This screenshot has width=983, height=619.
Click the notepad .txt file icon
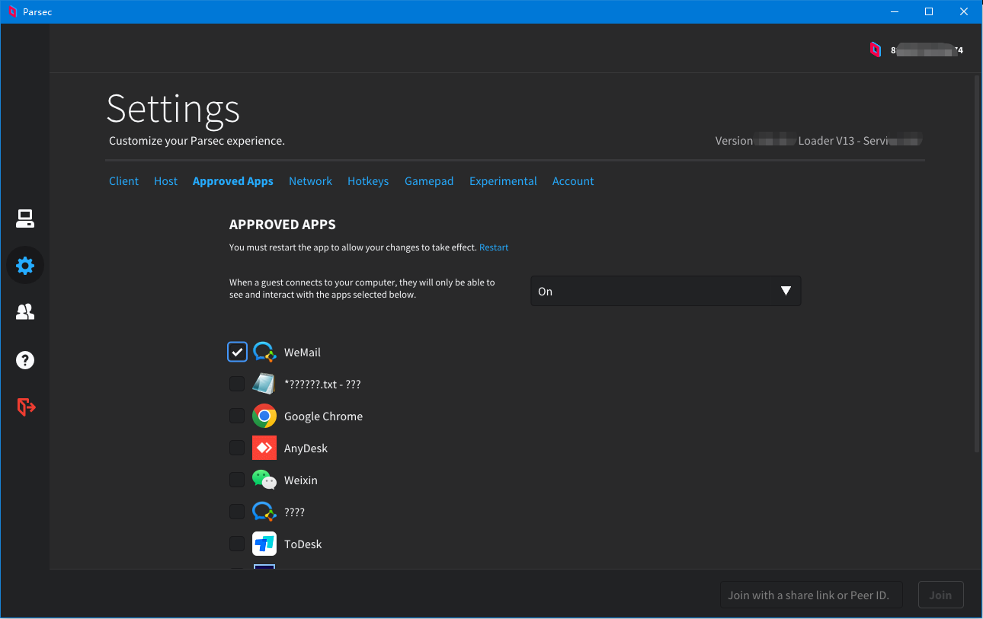coord(264,384)
